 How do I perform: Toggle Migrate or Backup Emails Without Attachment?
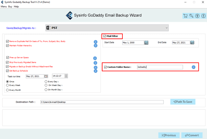coord(7,67)
